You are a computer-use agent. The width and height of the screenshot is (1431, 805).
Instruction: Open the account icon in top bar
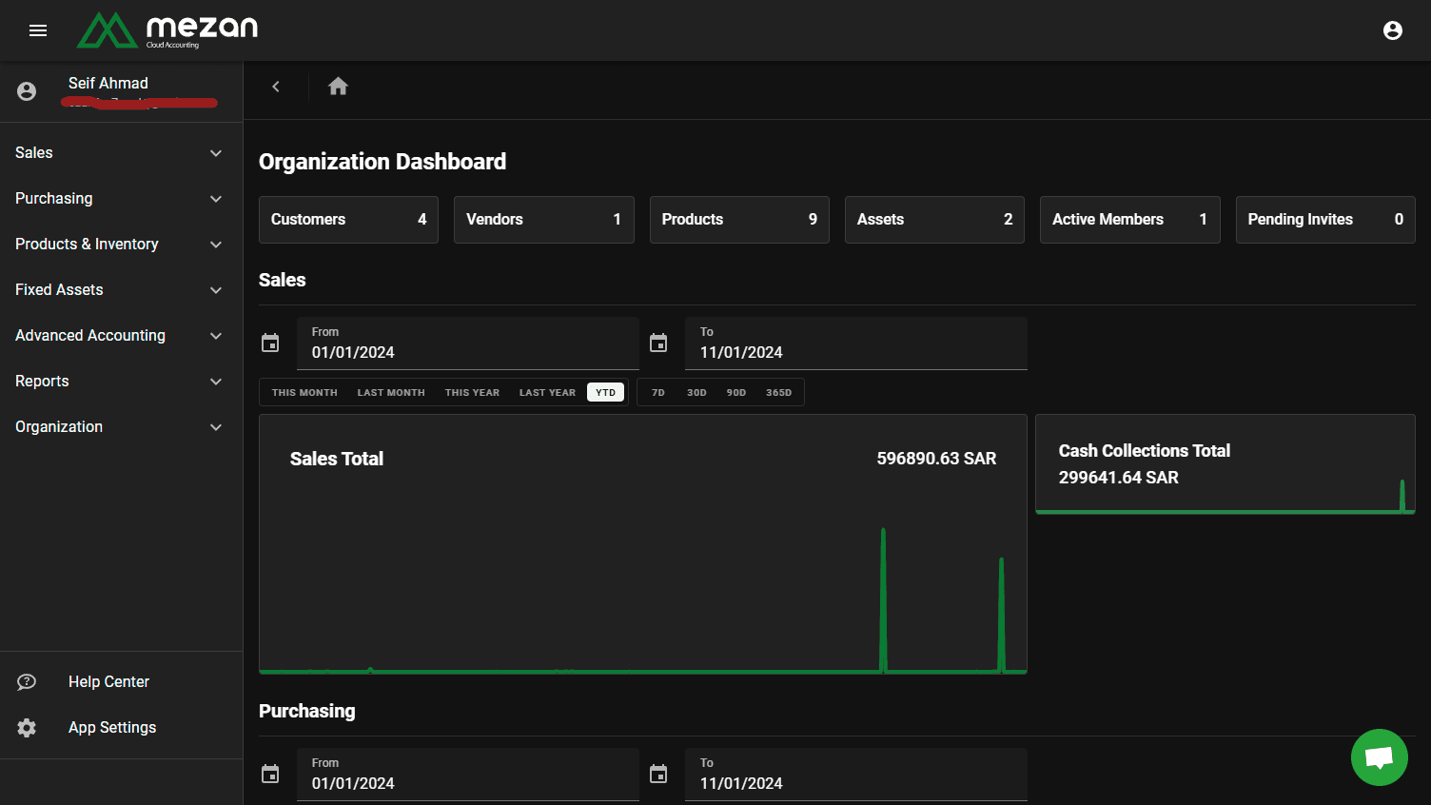1393,30
